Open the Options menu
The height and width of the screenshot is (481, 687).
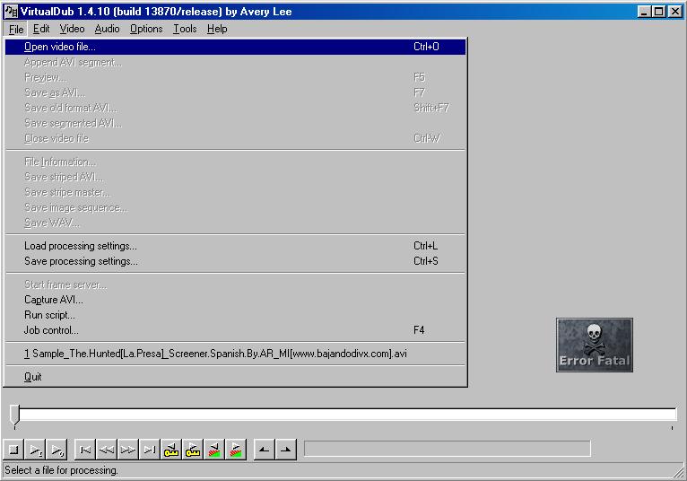coord(146,29)
